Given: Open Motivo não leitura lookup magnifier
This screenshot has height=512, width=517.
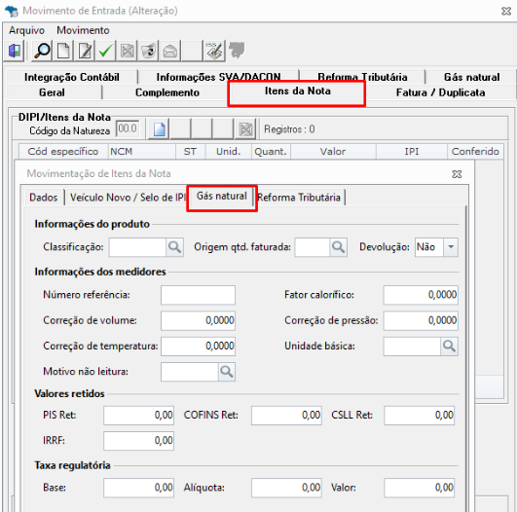Looking at the screenshot, I should click(x=227, y=372).
